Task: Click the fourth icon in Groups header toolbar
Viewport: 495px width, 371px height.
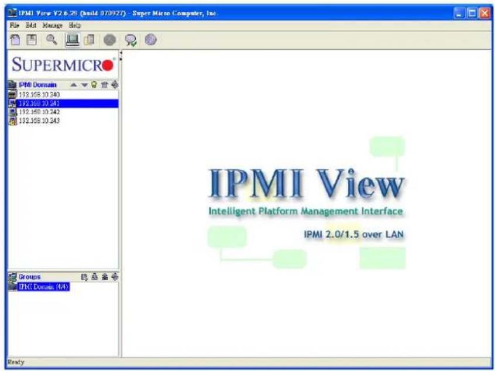Action: (x=115, y=277)
